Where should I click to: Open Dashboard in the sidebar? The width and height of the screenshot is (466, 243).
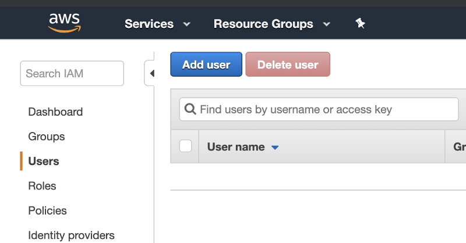(55, 112)
